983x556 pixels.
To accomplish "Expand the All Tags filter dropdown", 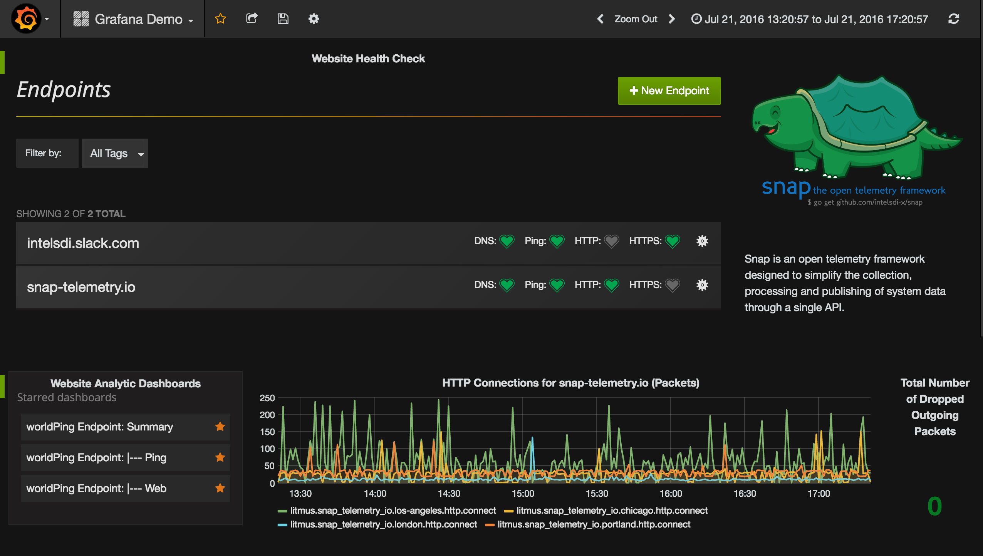I will tap(115, 153).
